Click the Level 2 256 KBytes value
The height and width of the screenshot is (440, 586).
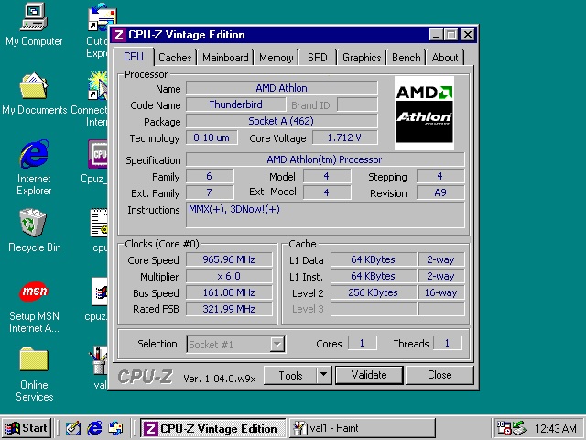coord(374,292)
